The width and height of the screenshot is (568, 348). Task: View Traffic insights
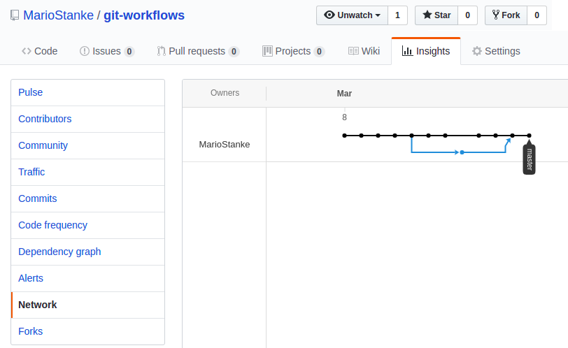click(x=88, y=172)
